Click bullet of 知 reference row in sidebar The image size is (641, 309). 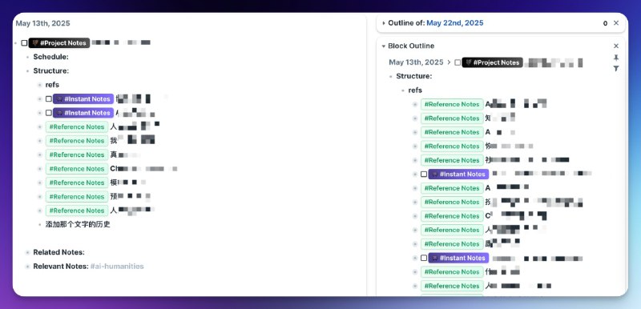point(415,118)
